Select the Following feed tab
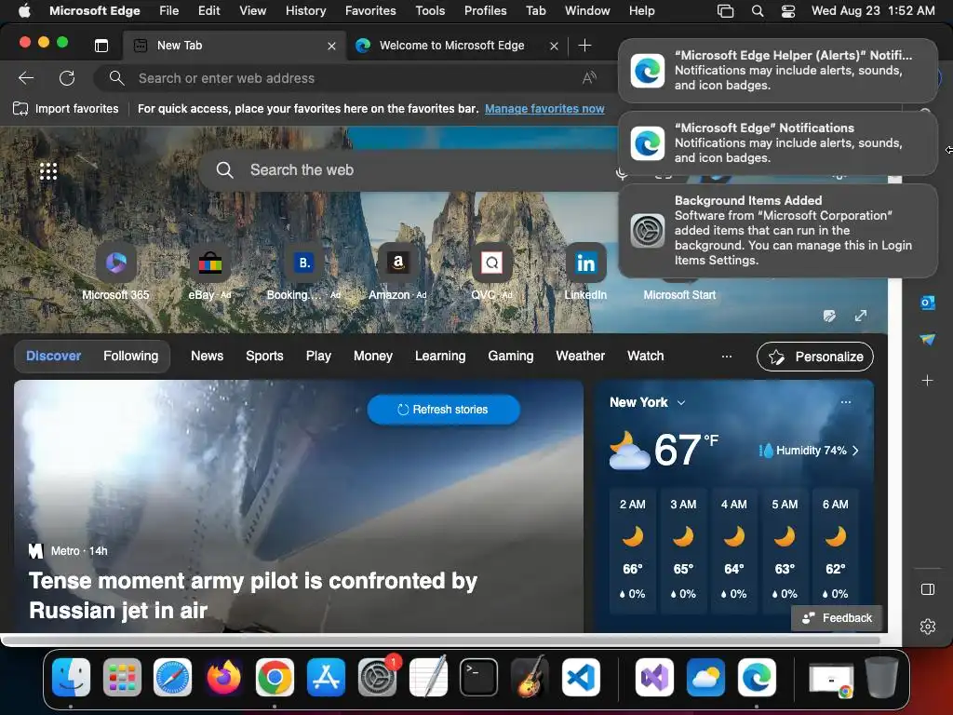953x715 pixels. 130,357
